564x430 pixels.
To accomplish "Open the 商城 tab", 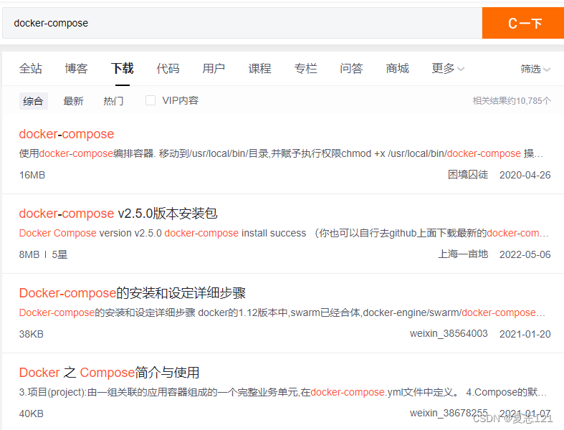I will (398, 68).
